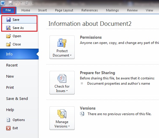The height and width of the screenshot is (138, 159).
Task: Switch to the Page Layout tab
Action: 64,10
